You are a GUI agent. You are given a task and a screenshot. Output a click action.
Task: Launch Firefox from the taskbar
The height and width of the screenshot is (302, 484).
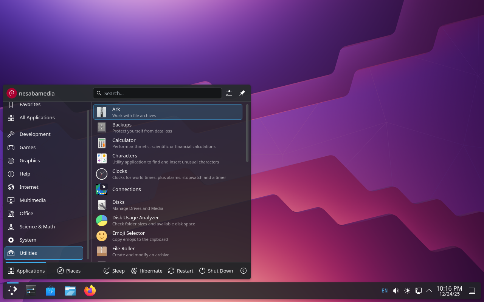(90, 291)
